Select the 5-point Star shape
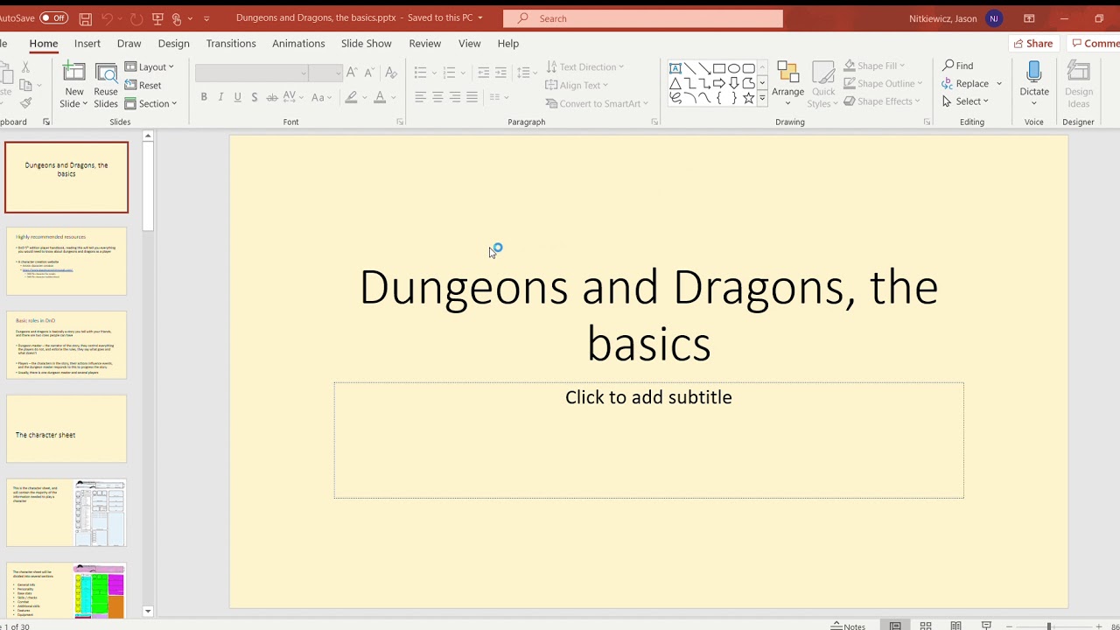The height and width of the screenshot is (630, 1120). (749, 98)
